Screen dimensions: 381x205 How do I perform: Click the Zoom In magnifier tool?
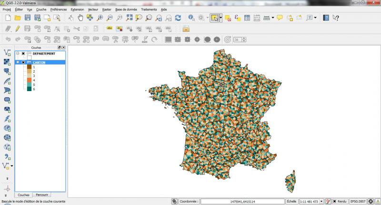click(100, 18)
